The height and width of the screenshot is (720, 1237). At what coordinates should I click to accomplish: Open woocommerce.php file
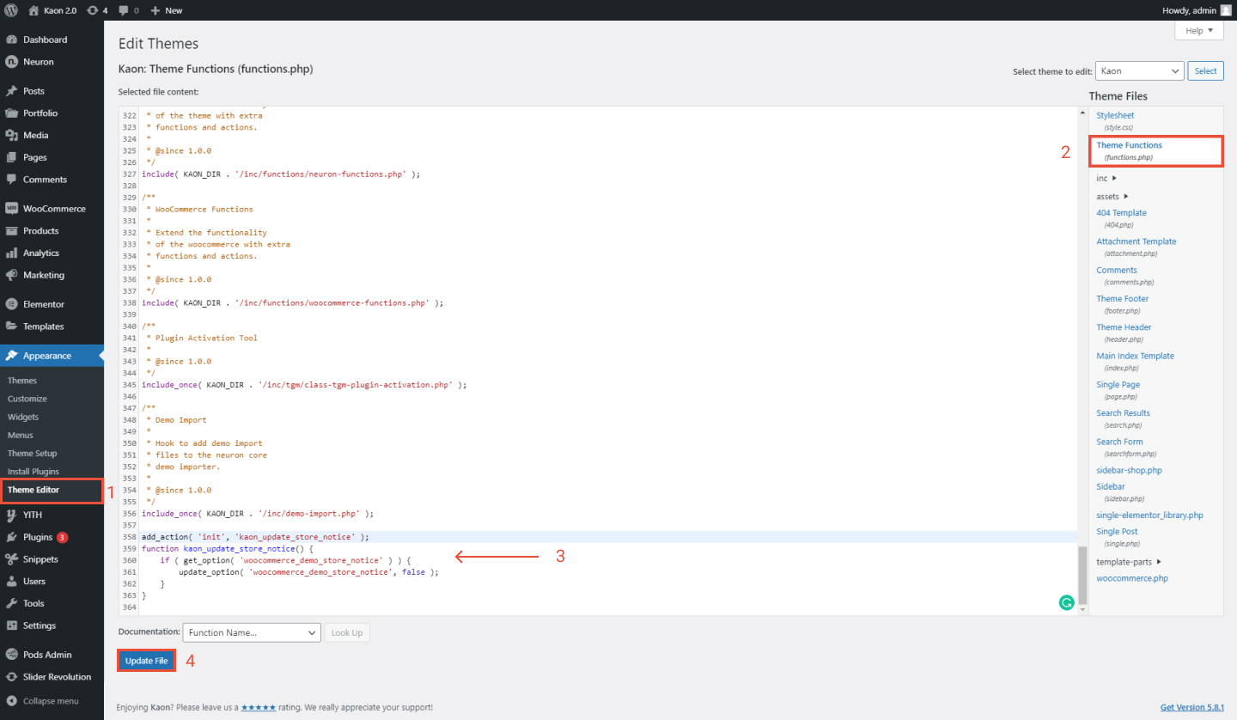pos(1131,578)
